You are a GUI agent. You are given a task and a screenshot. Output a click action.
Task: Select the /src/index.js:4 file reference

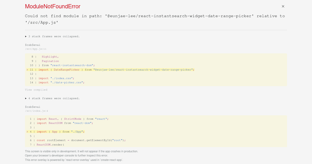coord(36,111)
